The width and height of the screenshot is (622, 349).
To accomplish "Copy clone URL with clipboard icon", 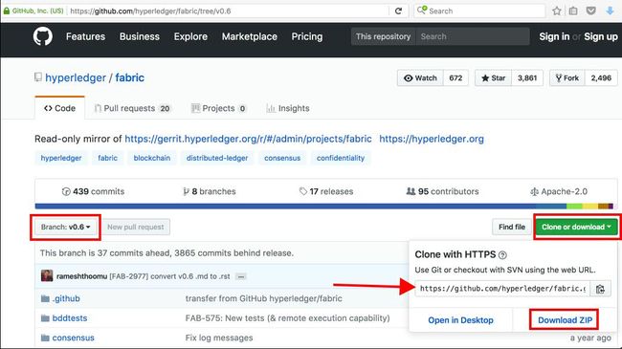I will point(600,289).
